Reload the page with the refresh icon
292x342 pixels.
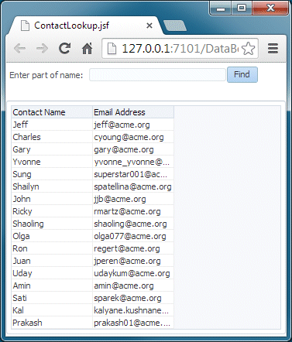(x=64, y=48)
